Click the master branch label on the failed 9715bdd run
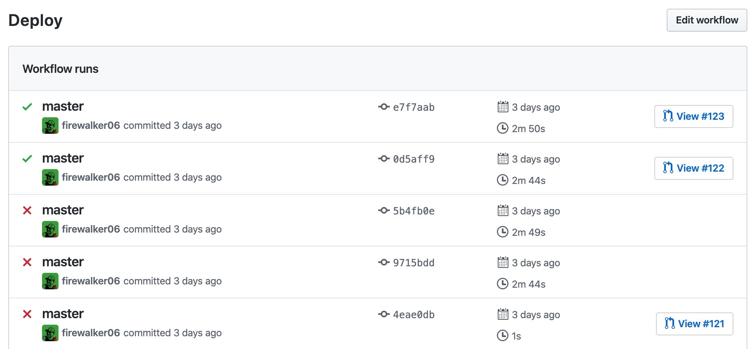The image size is (754, 349). [63, 262]
